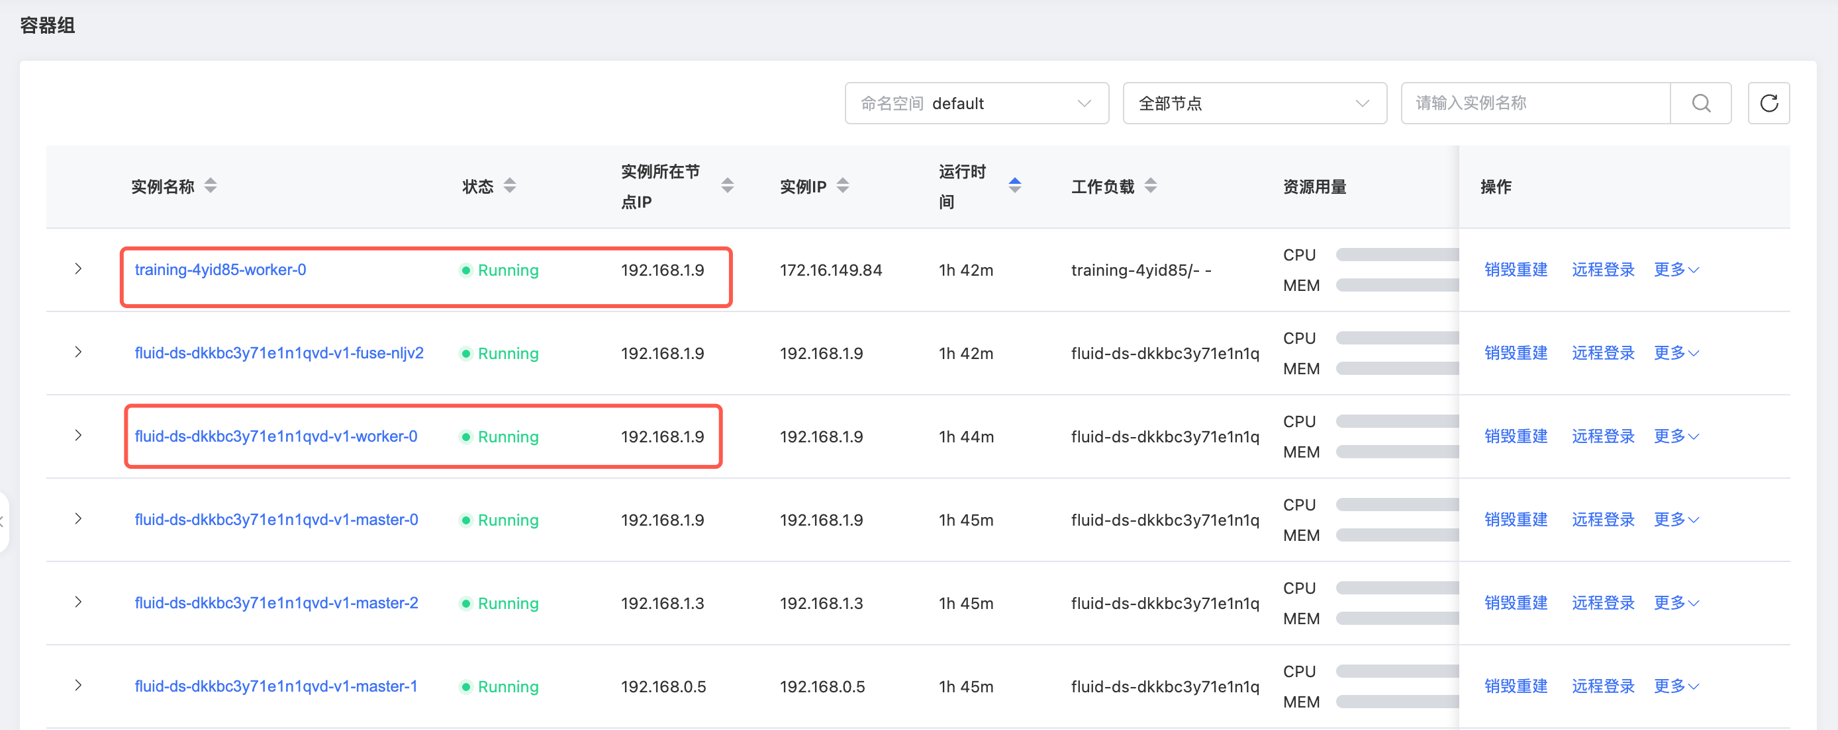
Task: Sort by status column arrows
Action: pyautogui.click(x=509, y=186)
